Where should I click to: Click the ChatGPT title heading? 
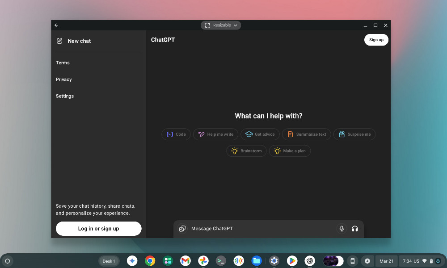[163, 40]
